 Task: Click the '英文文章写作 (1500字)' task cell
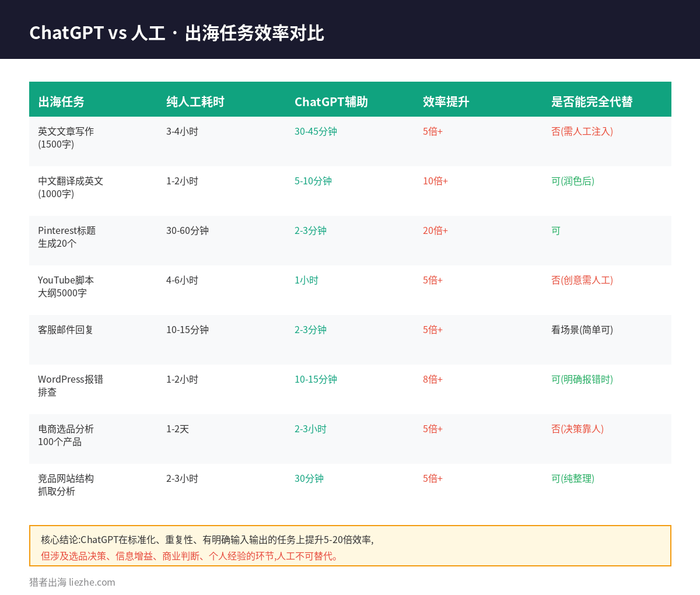tap(66, 138)
